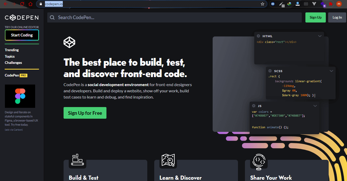Click the Share Your Work card heading

click(271, 178)
